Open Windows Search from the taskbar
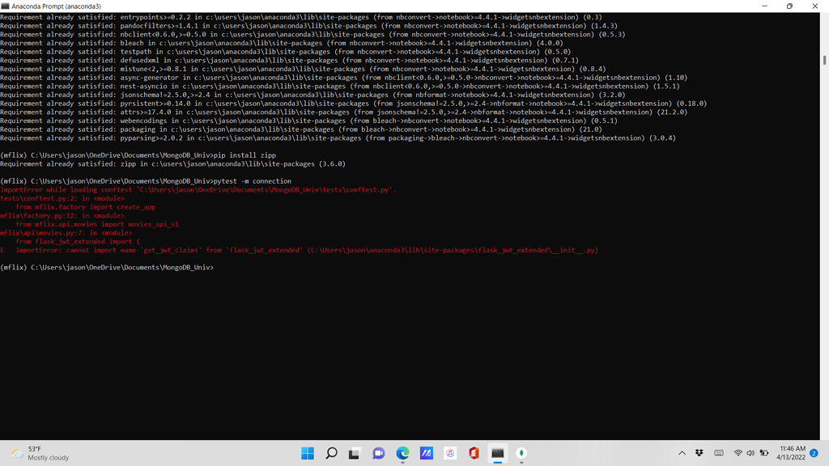This screenshot has width=829, height=466. [x=331, y=453]
